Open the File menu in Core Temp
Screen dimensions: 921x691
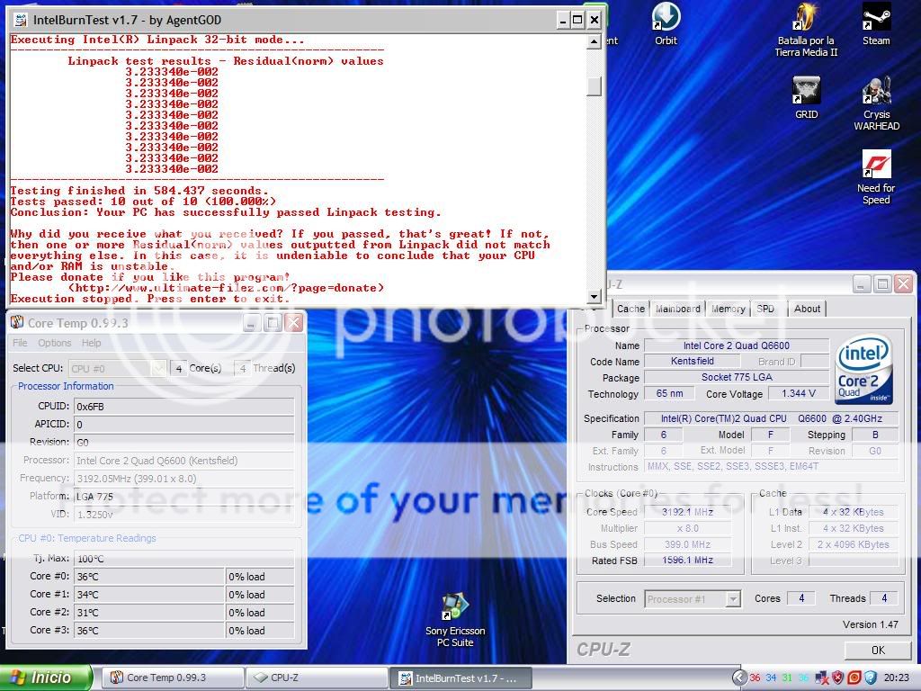pyautogui.click(x=20, y=343)
